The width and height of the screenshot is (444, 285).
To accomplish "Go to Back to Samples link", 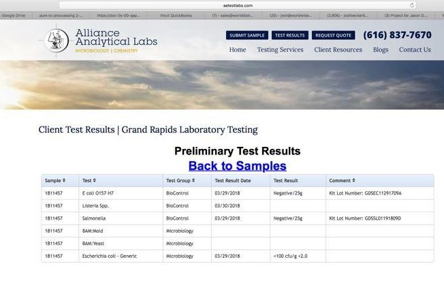I will coord(237,166).
